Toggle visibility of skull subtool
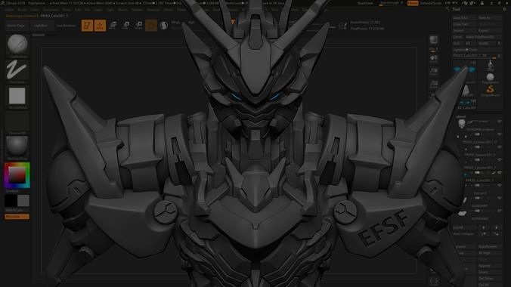This screenshot has width=511, height=287. 500,122
